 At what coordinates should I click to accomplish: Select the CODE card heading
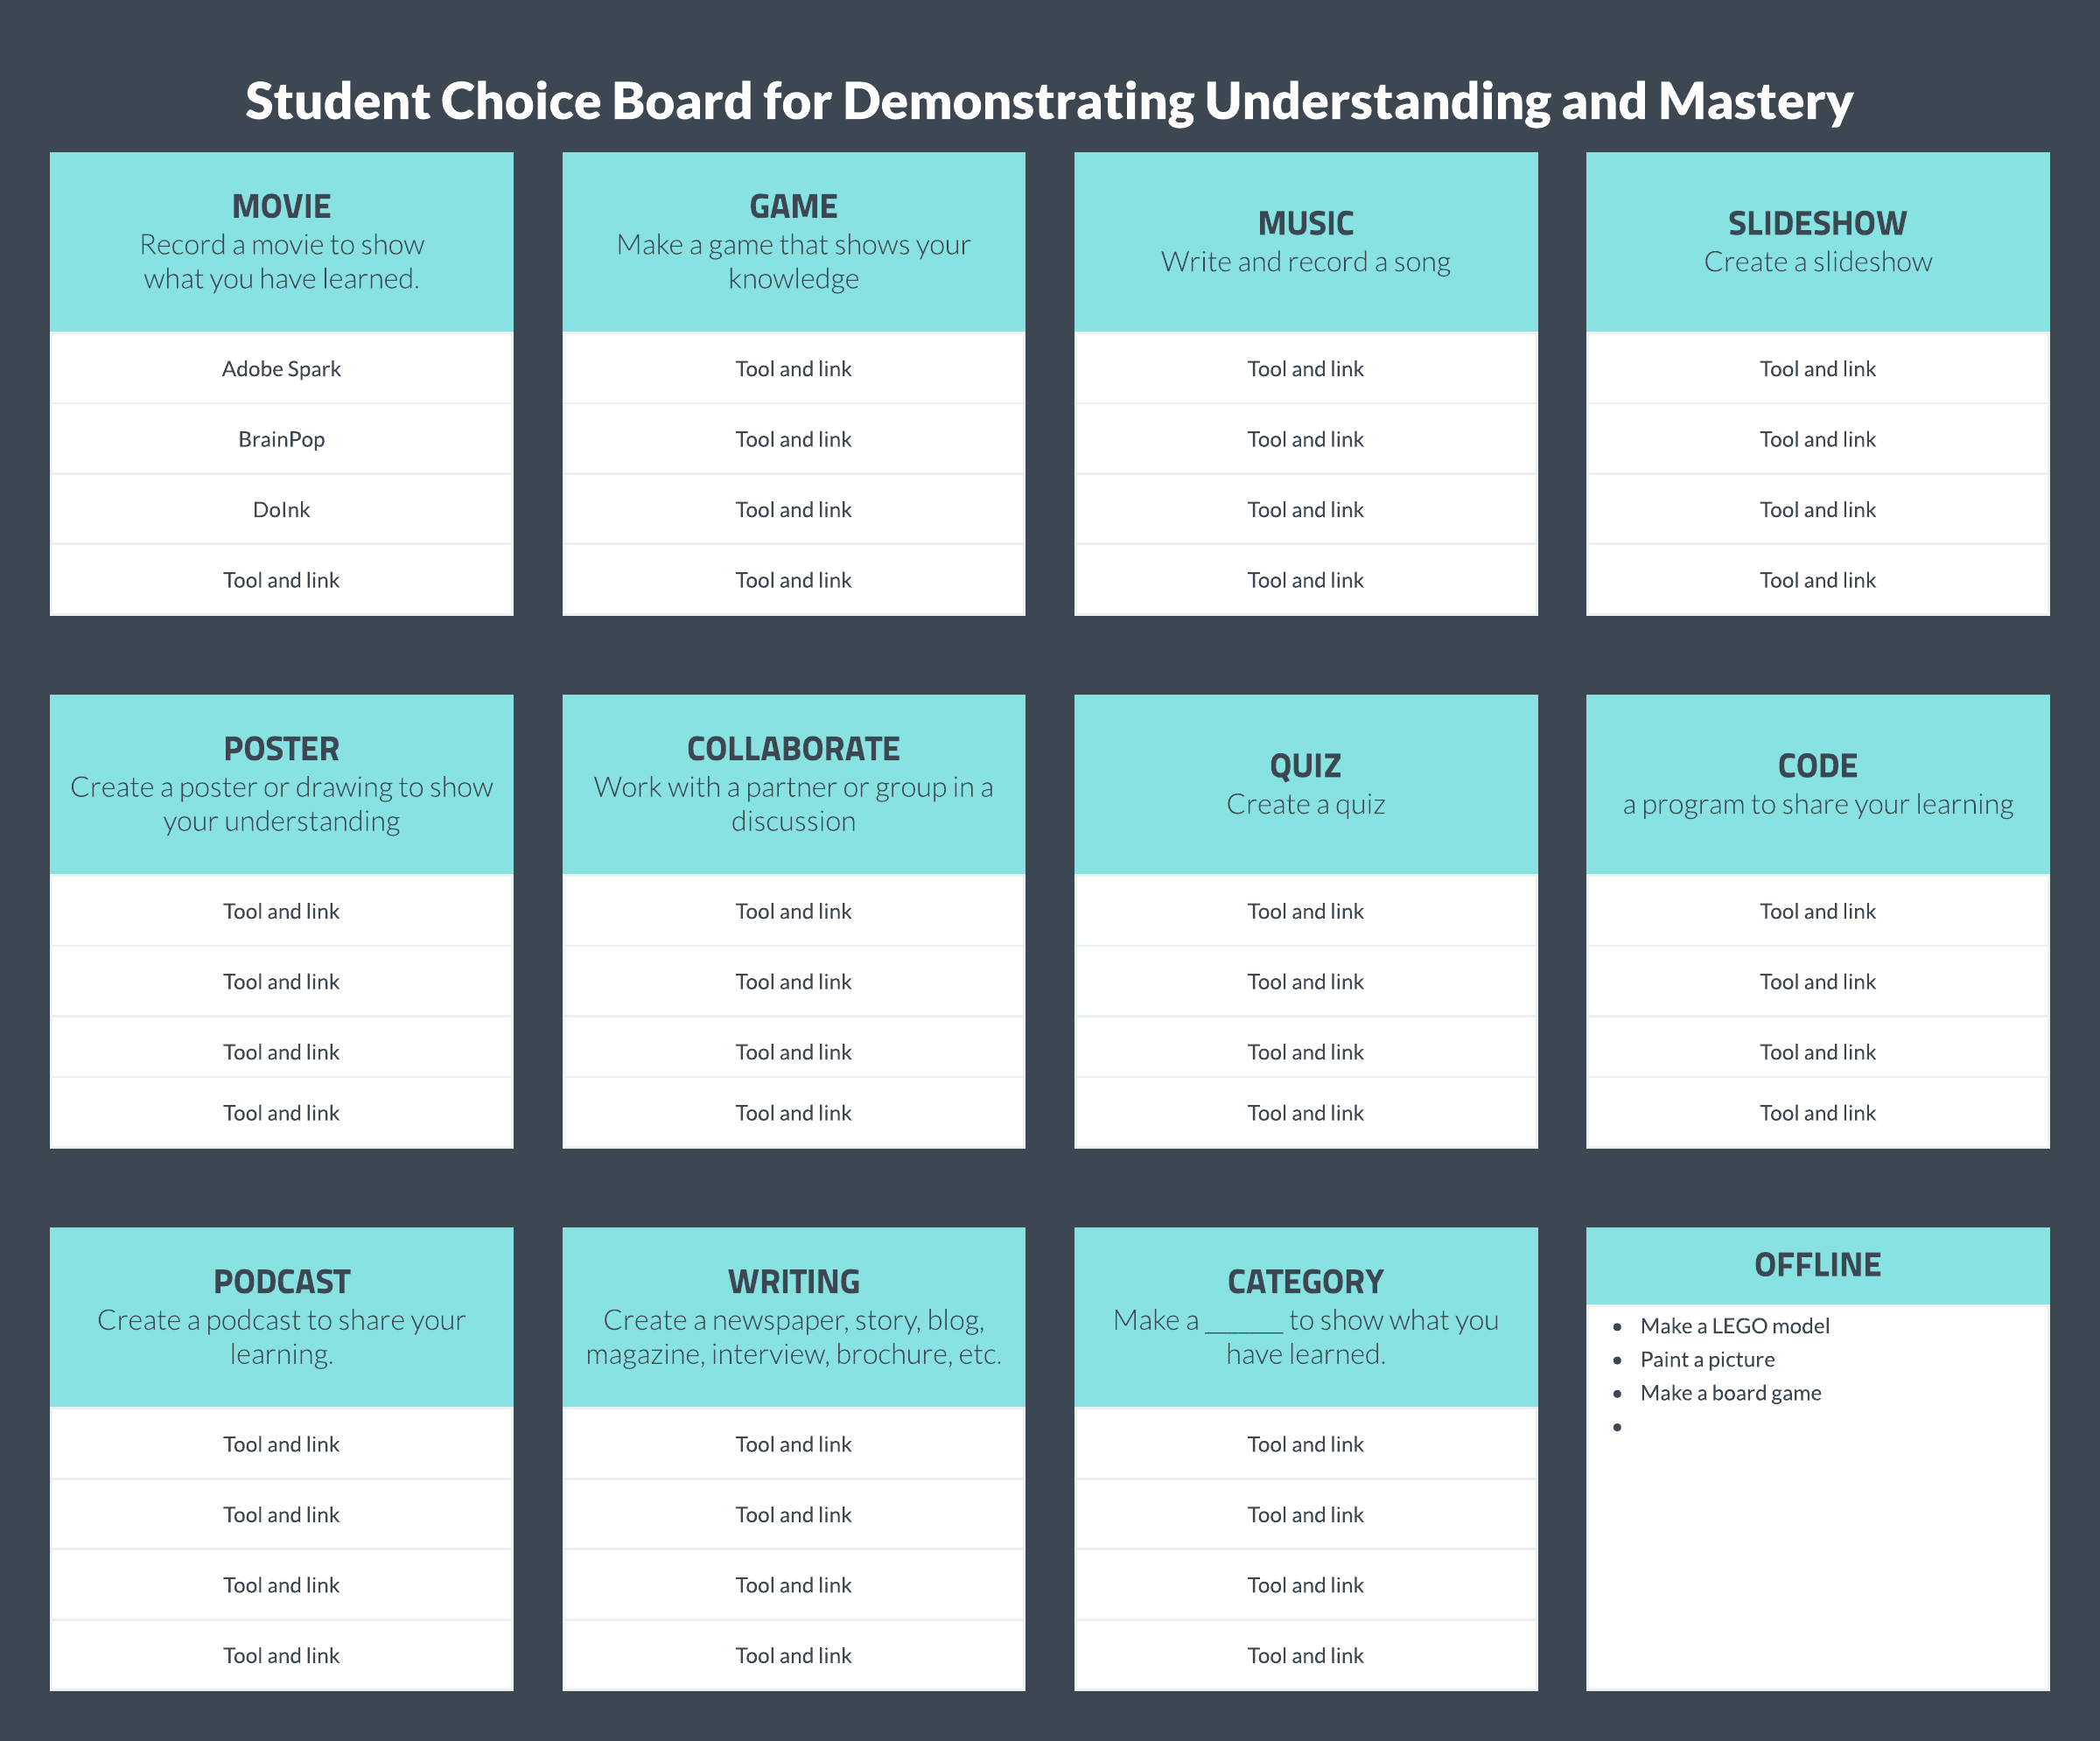pos(1817,766)
